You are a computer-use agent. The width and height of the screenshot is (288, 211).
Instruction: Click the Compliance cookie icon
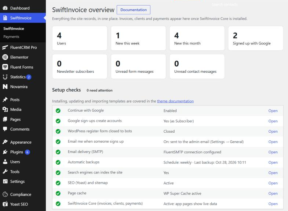point(5,194)
